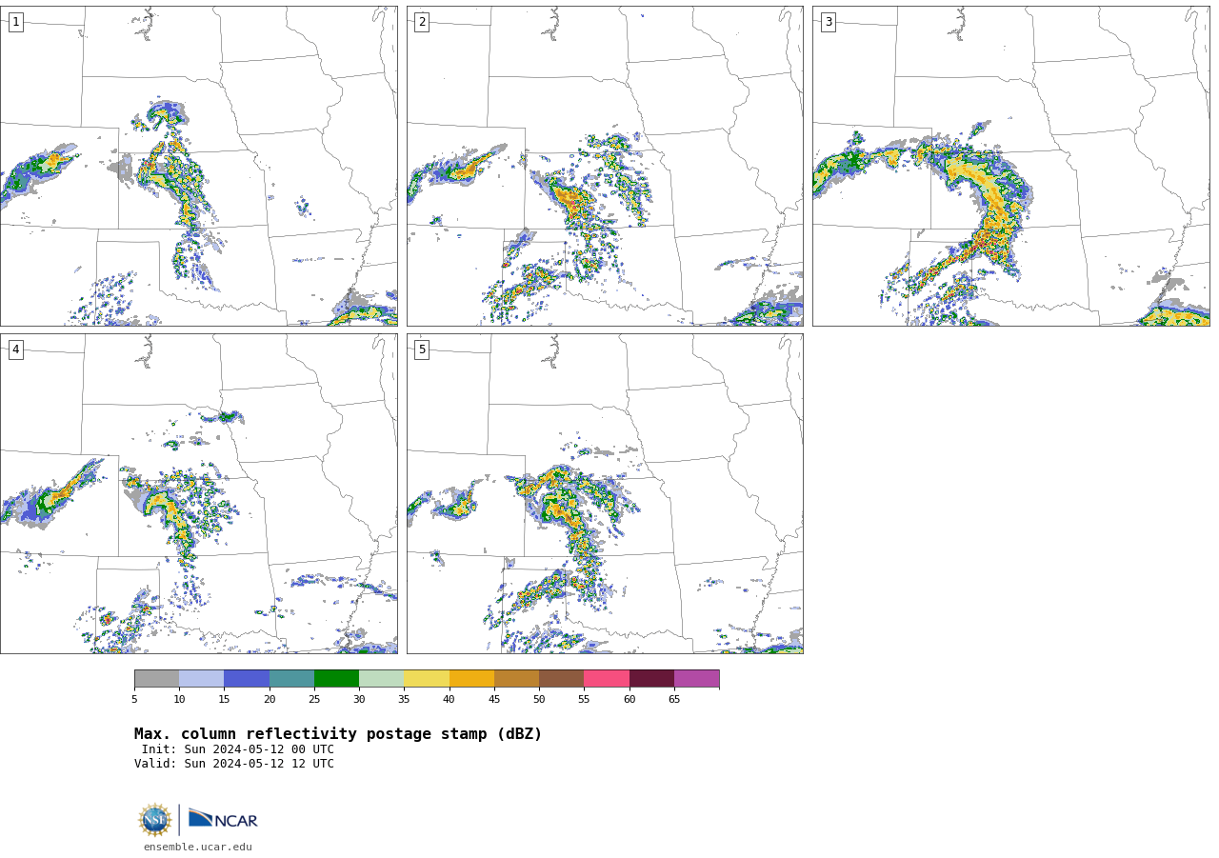Select the brown 50-55 dBZ swatch

(x=561, y=678)
